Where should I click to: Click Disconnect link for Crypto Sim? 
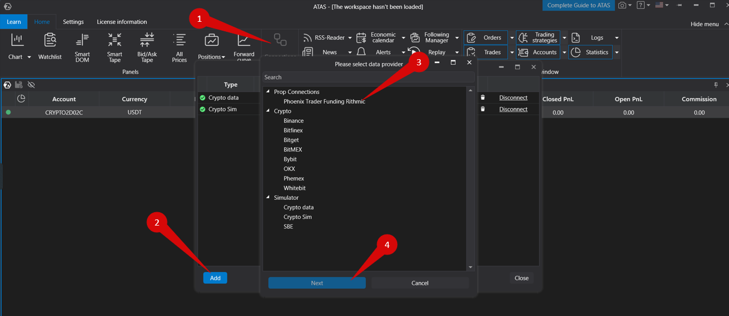[513, 109]
